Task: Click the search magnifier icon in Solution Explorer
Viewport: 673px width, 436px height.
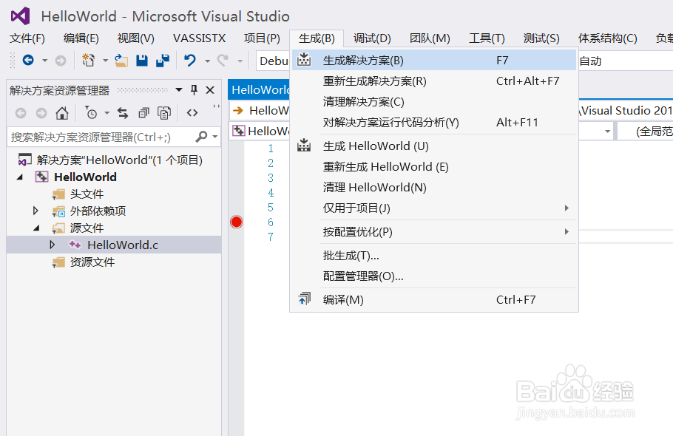Action: point(201,137)
